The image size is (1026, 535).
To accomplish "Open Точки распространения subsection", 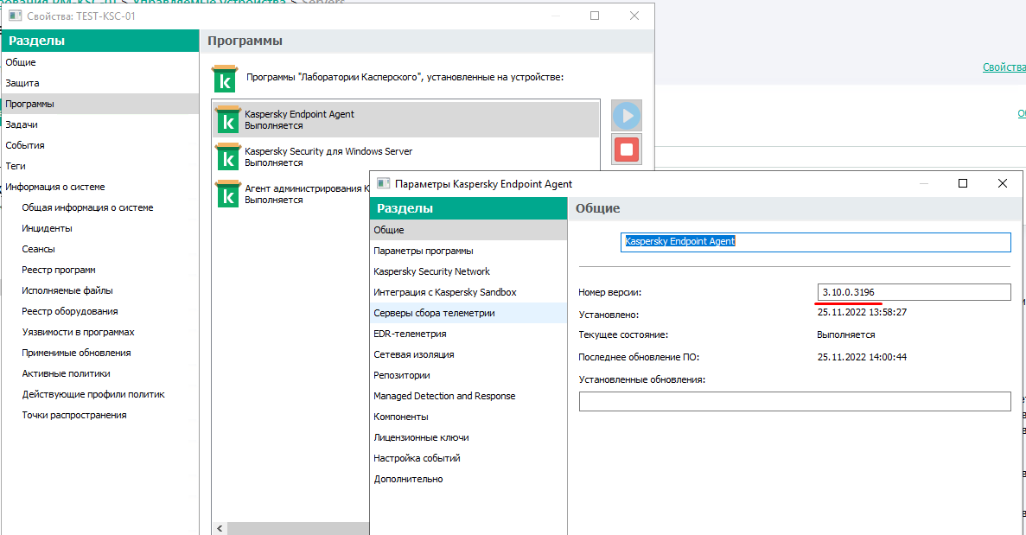I will point(74,415).
